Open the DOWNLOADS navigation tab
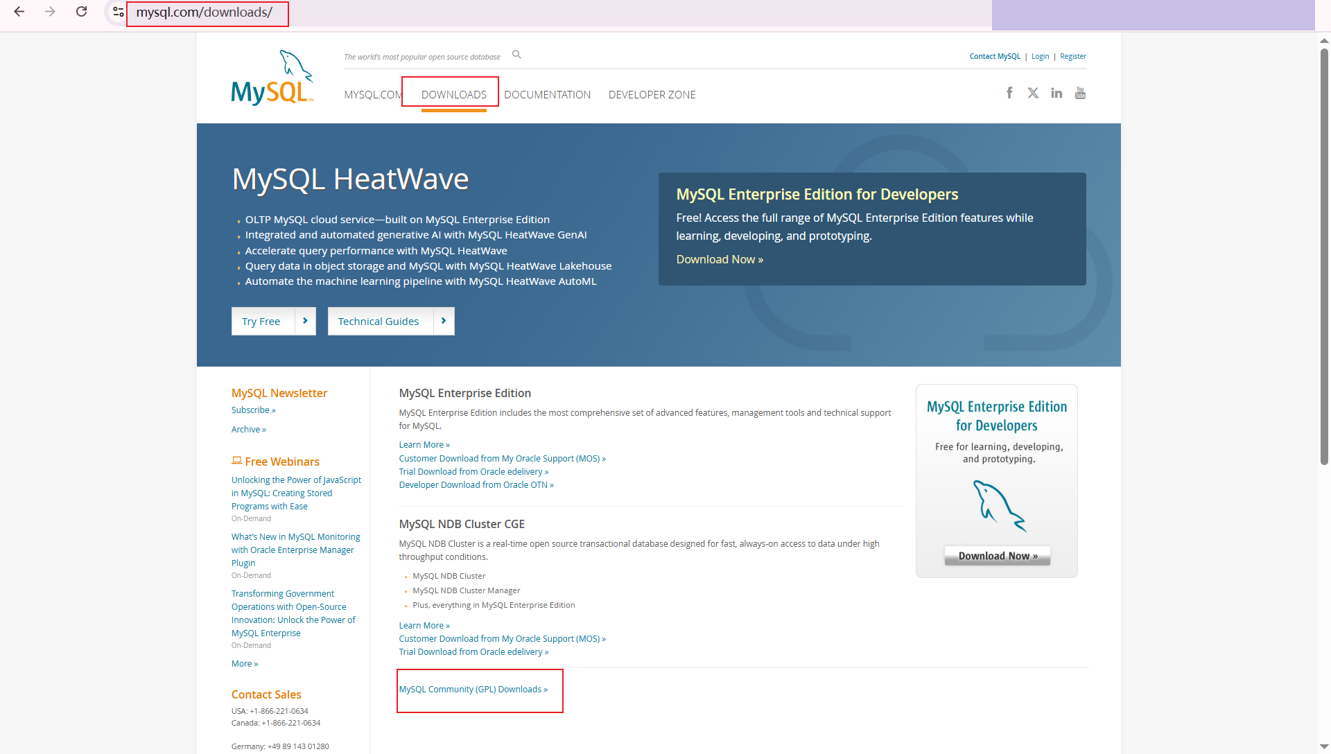The width and height of the screenshot is (1331, 754). 453,94
